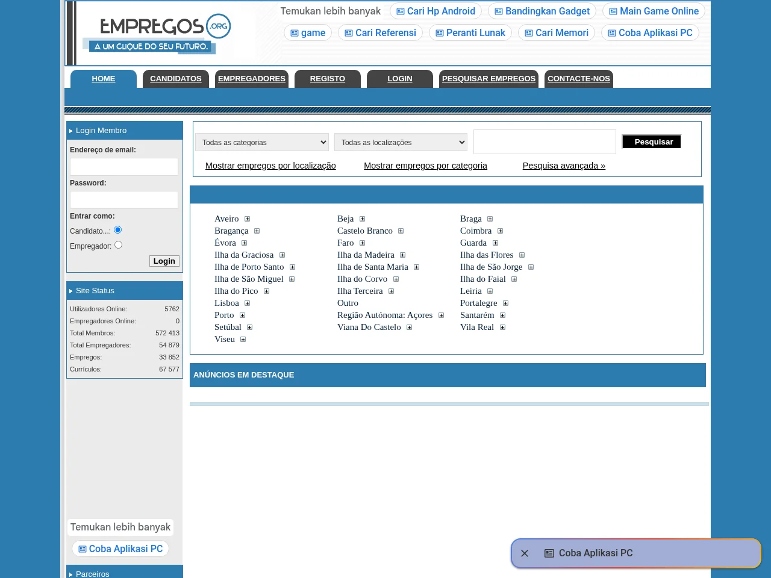
Task: Expand the plus icon beside Portalegre
Action: pyautogui.click(x=505, y=303)
